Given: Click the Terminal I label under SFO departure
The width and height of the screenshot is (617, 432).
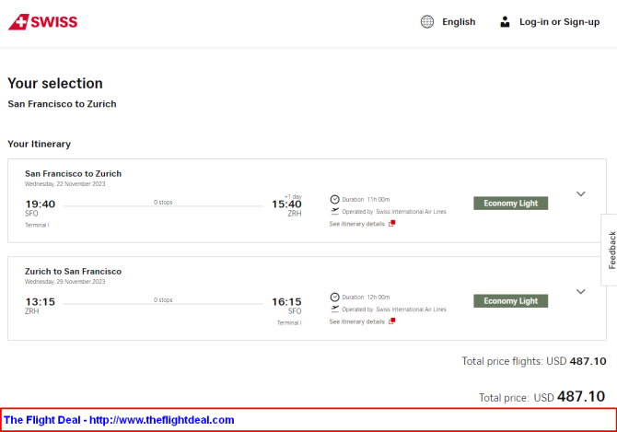Looking at the screenshot, I should click(x=37, y=225).
